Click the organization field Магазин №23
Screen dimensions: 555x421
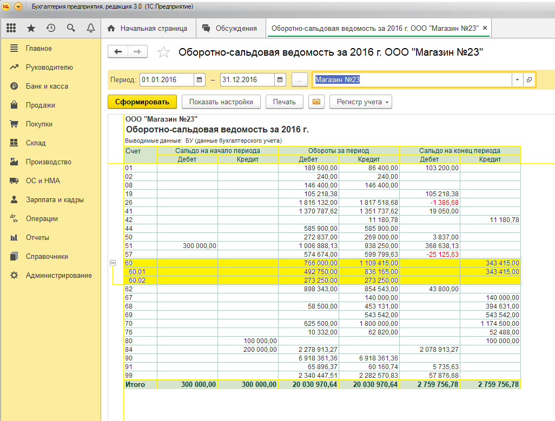click(412, 79)
